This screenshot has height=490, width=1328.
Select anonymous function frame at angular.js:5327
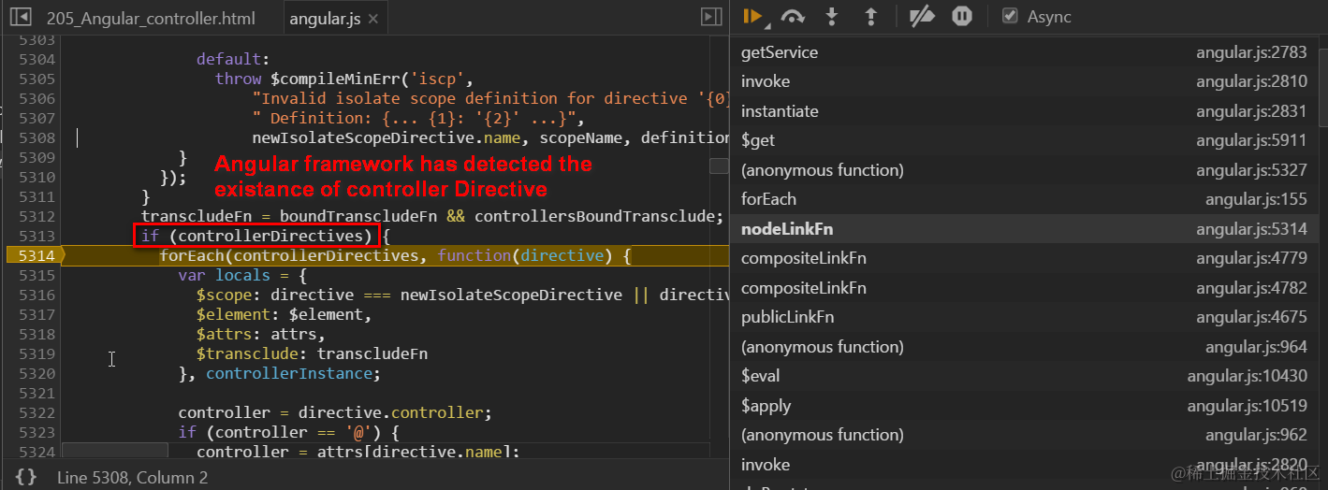tap(1025, 170)
